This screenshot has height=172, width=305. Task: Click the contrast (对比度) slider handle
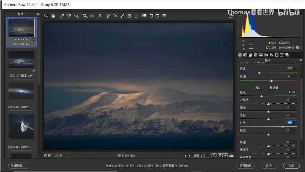pos(268,104)
